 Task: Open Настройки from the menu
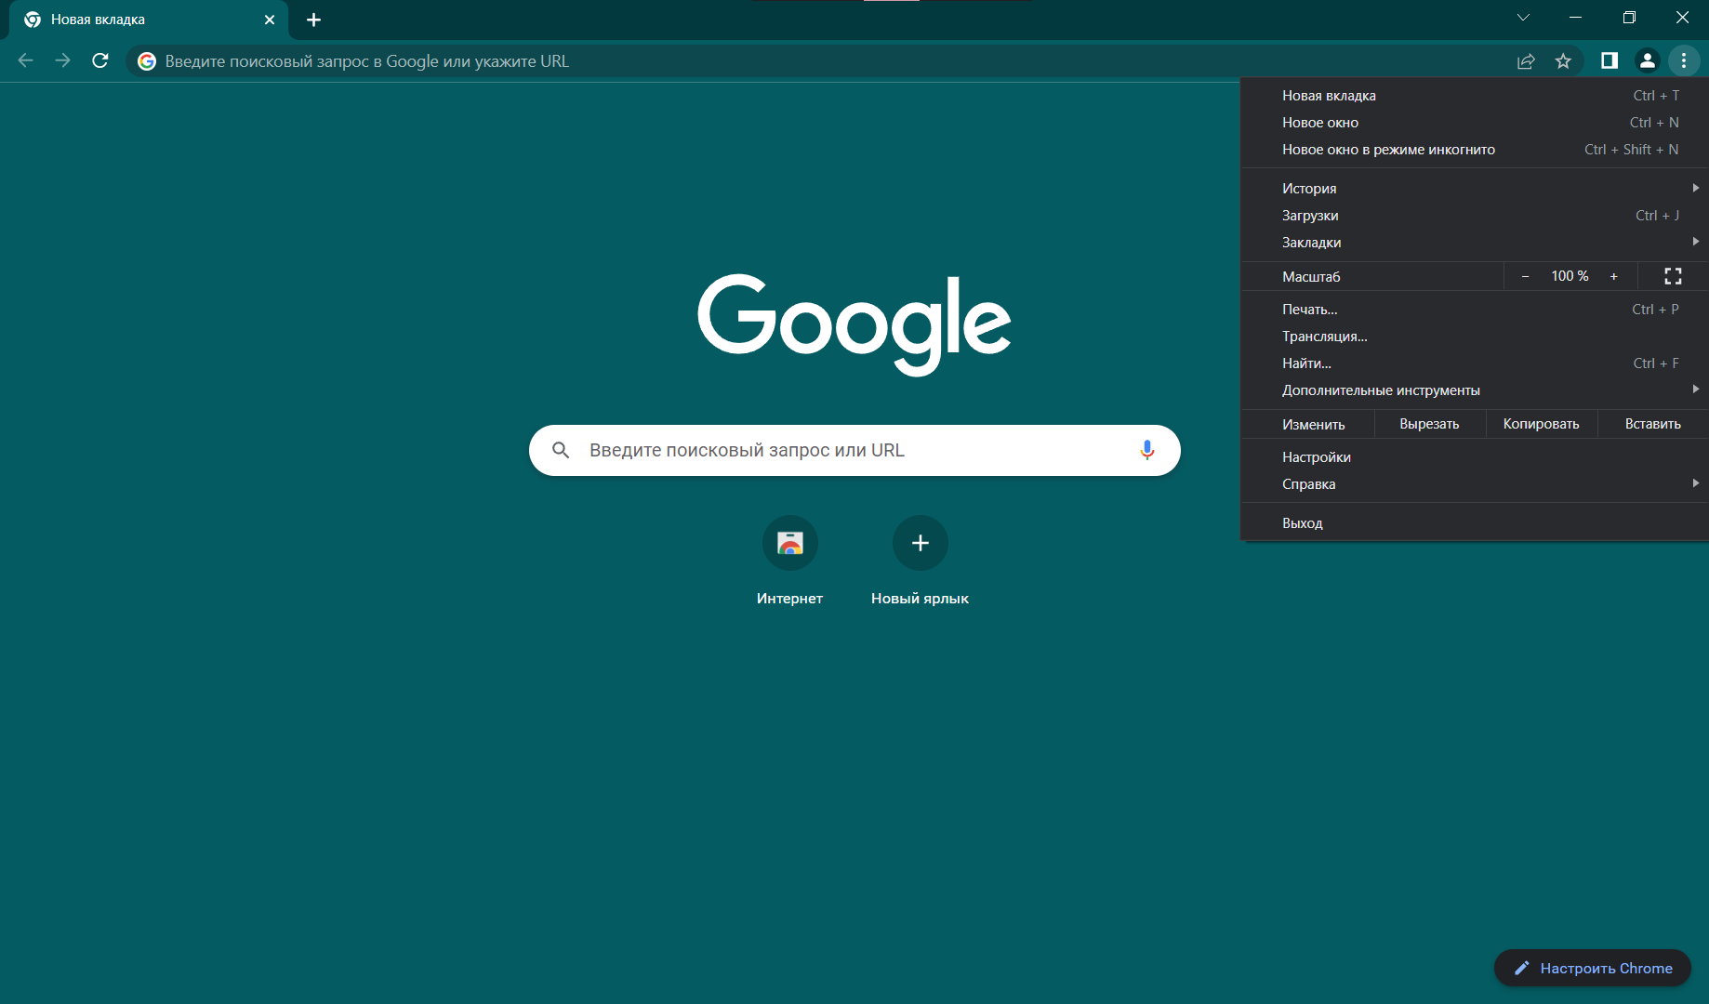point(1475,457)
